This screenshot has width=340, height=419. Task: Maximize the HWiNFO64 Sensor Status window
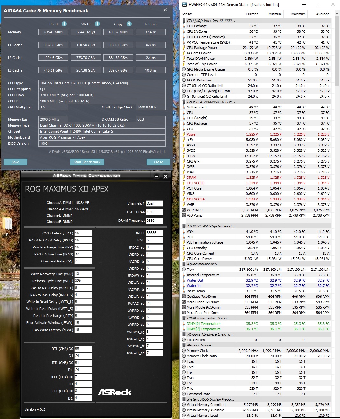click(318, 4)
